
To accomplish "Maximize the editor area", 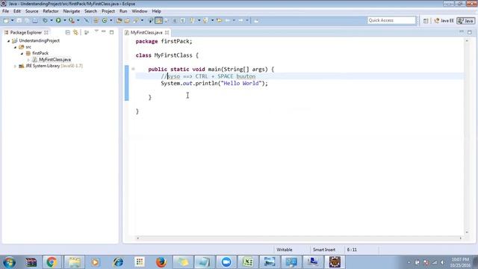I will (470, 32).
